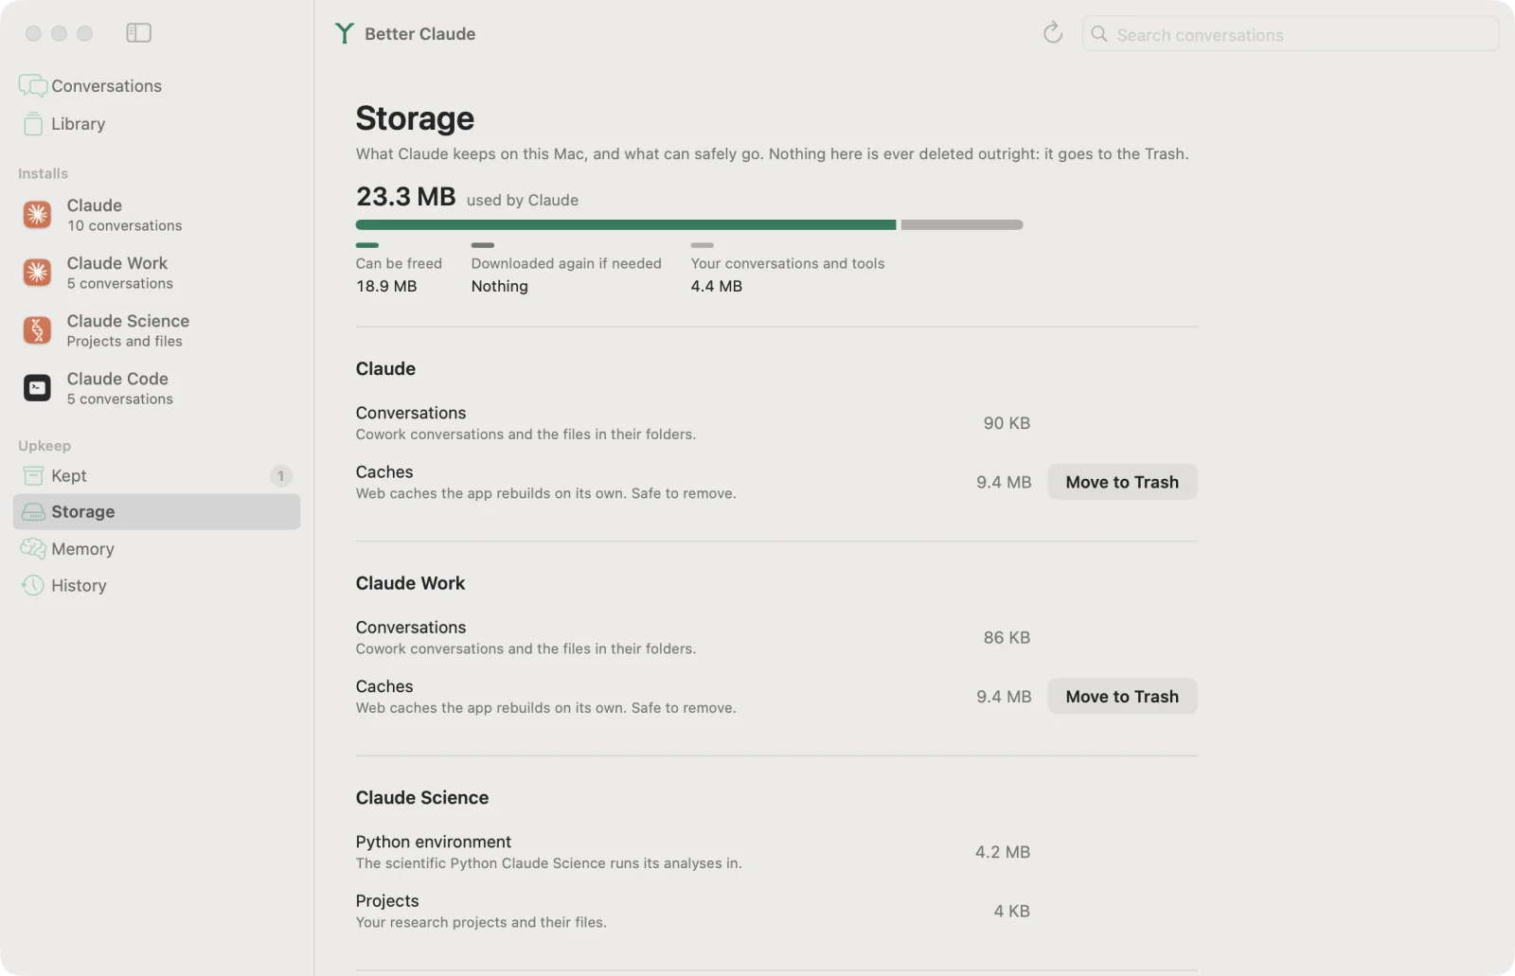Select Claude Science Projects and files
This screenshot has height=976, width=1515.
point(156,330)
